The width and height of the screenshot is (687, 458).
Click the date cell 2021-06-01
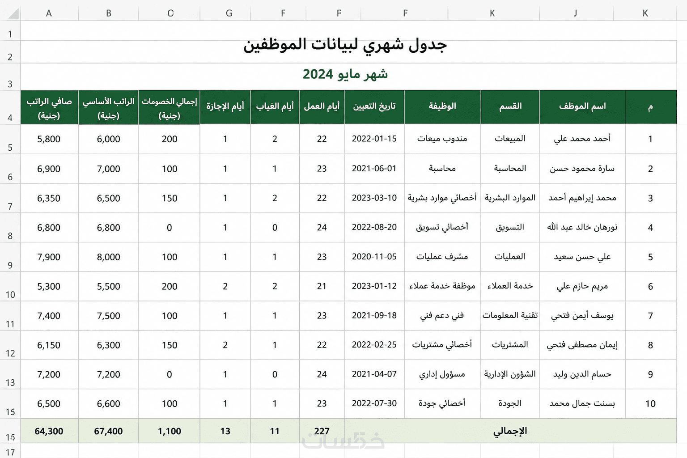pos(374,169)
